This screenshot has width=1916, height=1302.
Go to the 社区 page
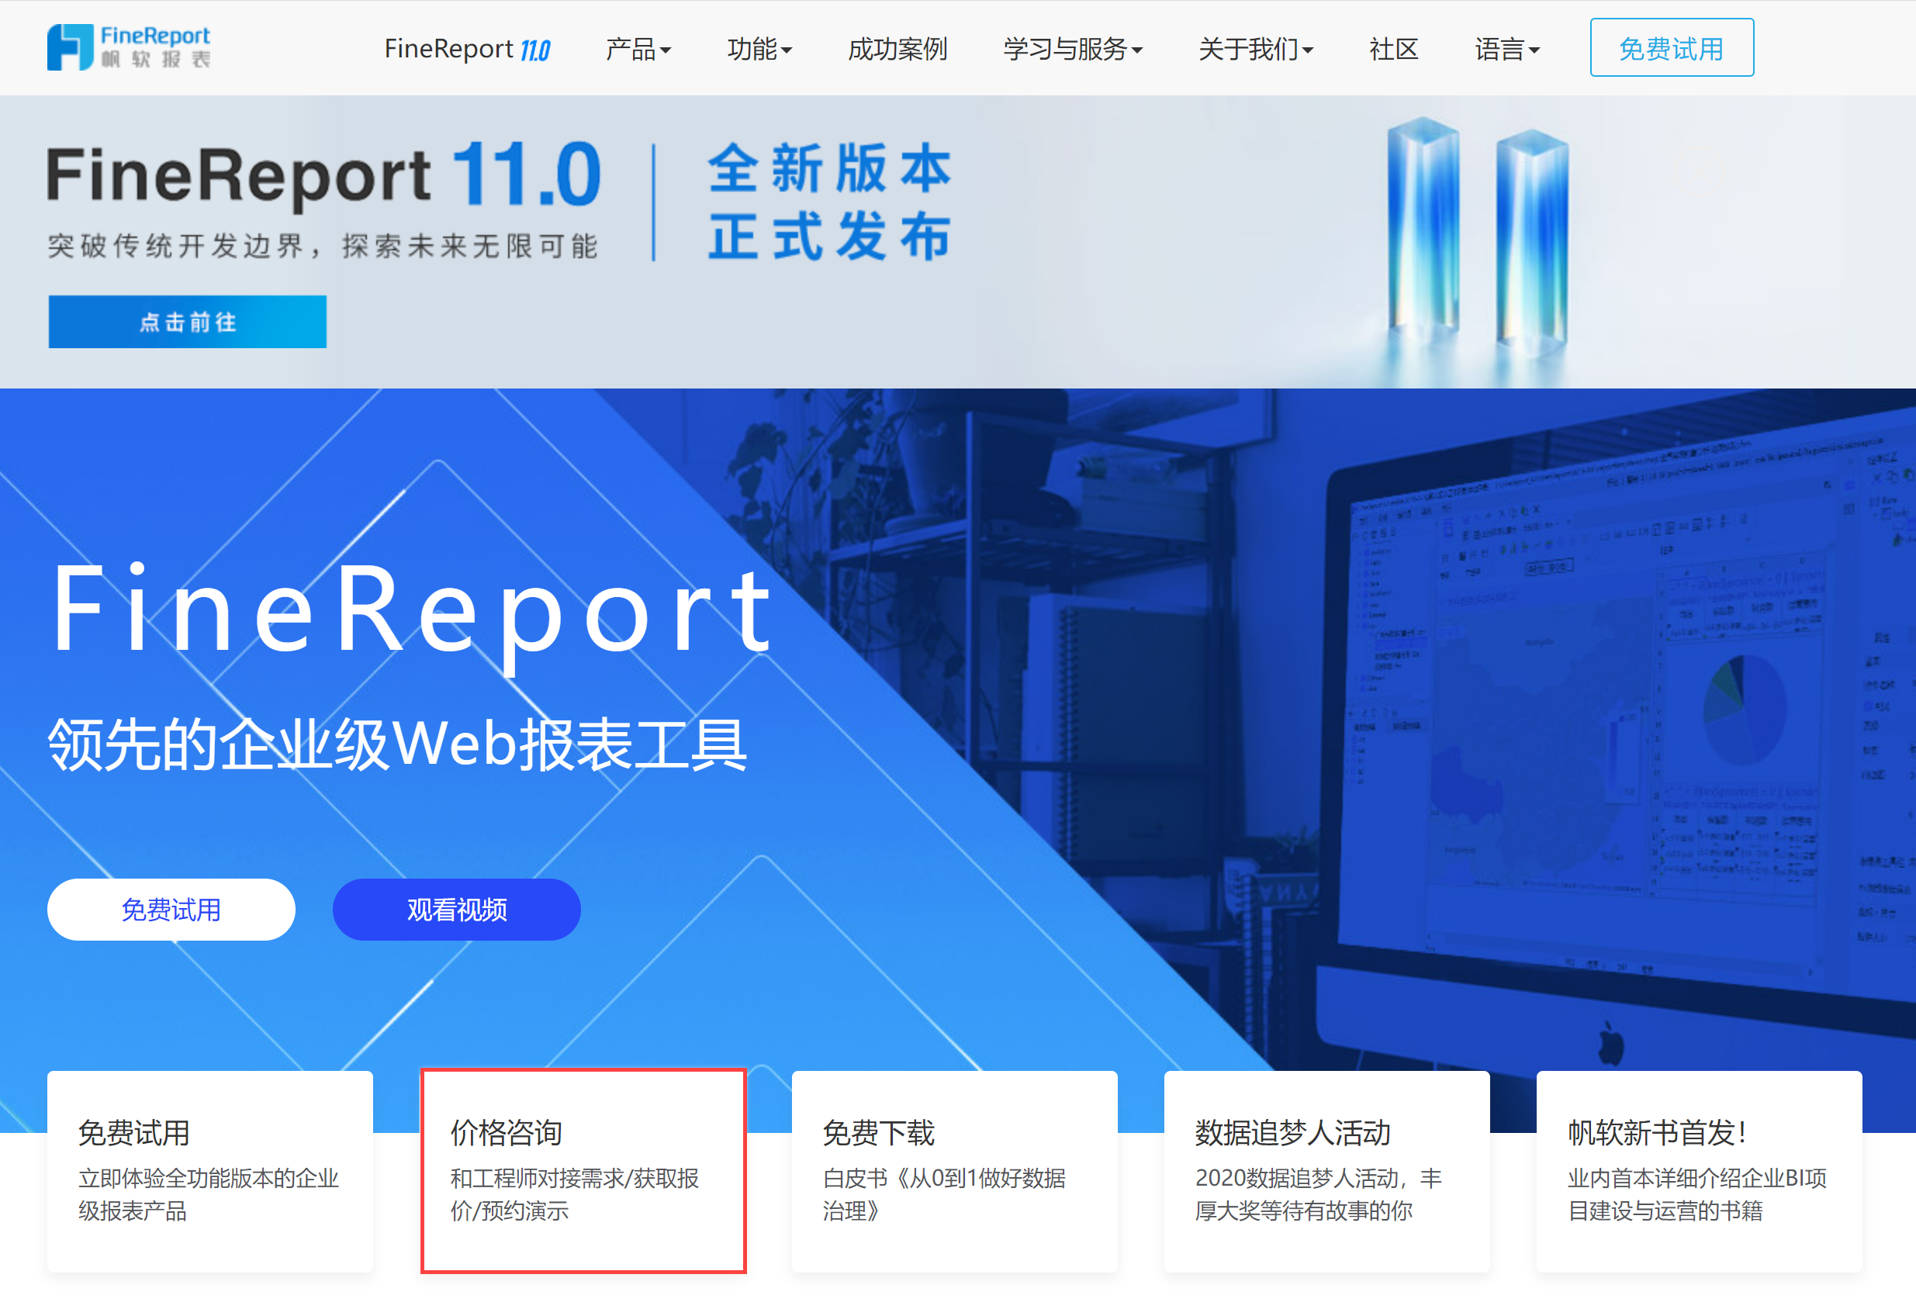point(1393,49)
